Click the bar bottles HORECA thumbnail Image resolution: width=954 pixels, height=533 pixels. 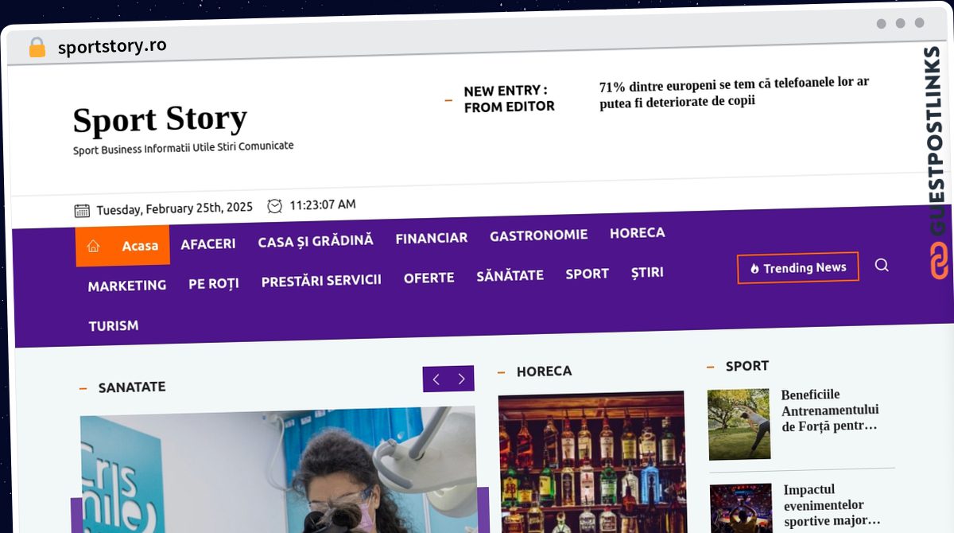point(591,461)
